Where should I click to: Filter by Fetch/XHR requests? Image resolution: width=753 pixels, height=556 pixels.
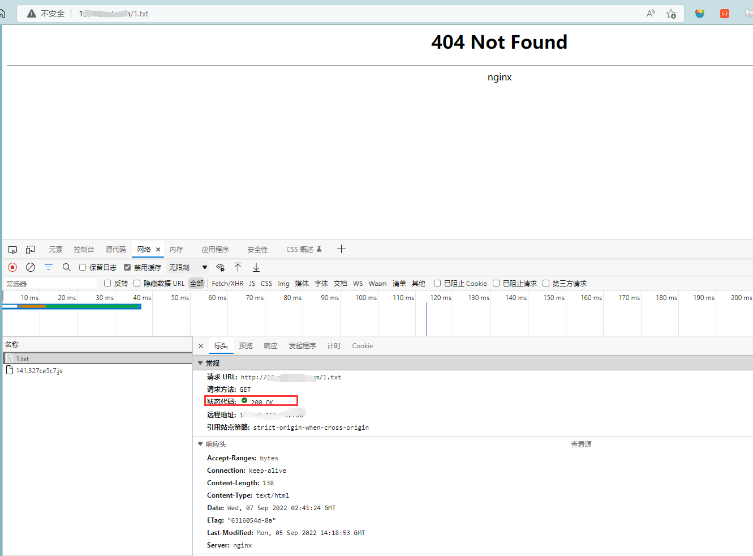coord(227,284)
